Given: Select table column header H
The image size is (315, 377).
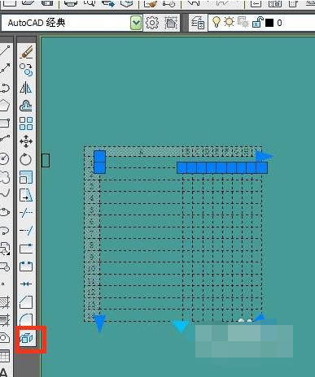Looking at the screenshot, I should [247, 152].
